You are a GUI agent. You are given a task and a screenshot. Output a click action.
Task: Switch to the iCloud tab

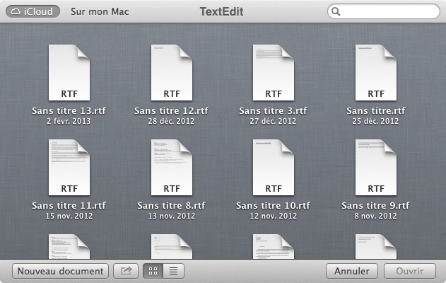pos(33,11)
